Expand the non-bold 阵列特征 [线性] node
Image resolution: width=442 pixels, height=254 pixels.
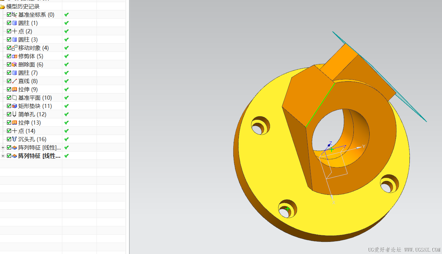click(3, 147)
